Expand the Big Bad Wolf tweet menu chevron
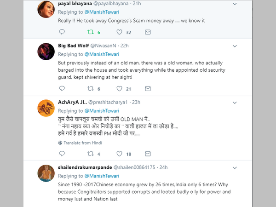276x207 pixels. coord(235,46)
